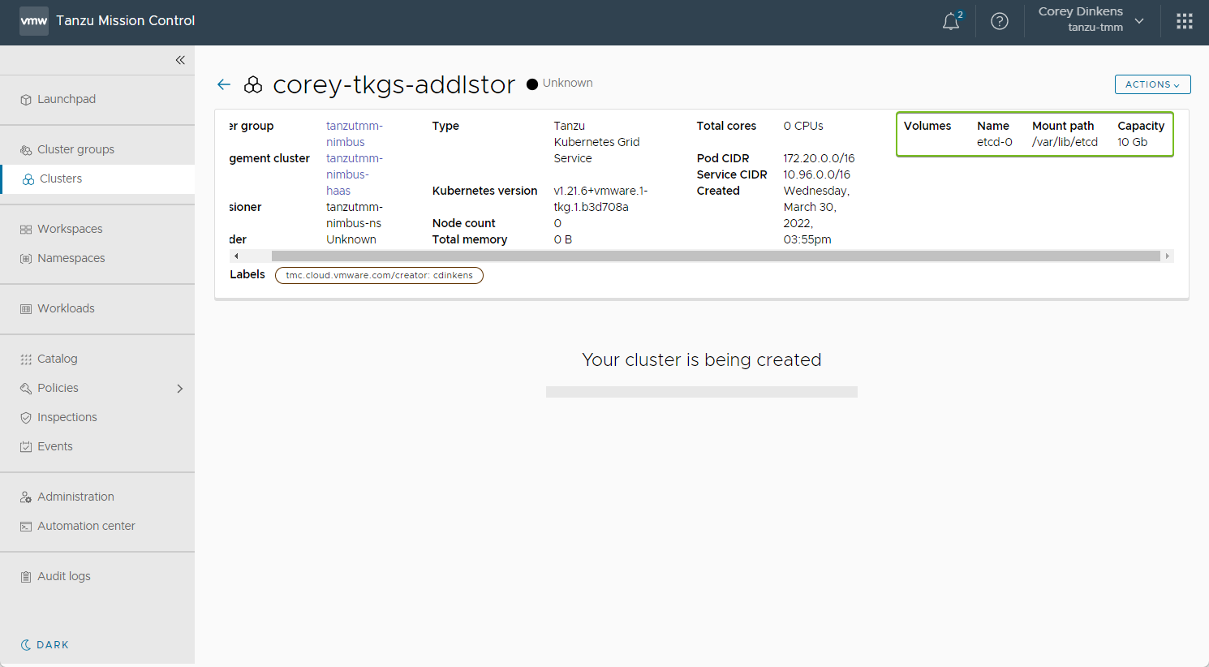This screenshot has height=667, width=1209.
Task: Click the Tanzu Mission Control title
Action: (x=125, y=21)
